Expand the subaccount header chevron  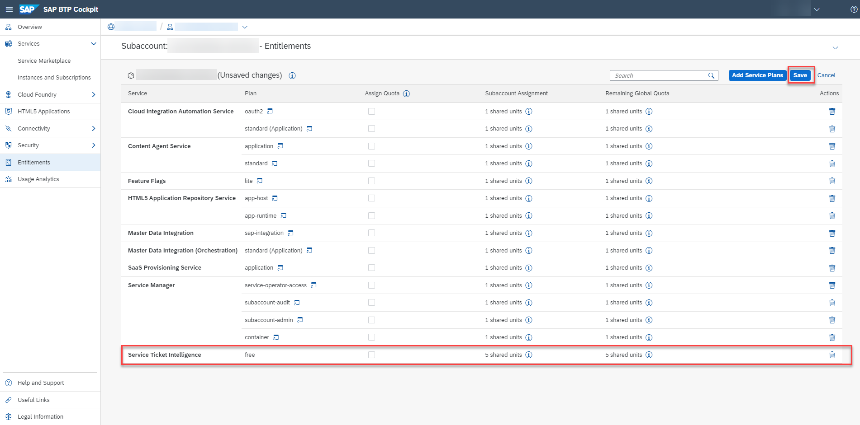(835, 48)
